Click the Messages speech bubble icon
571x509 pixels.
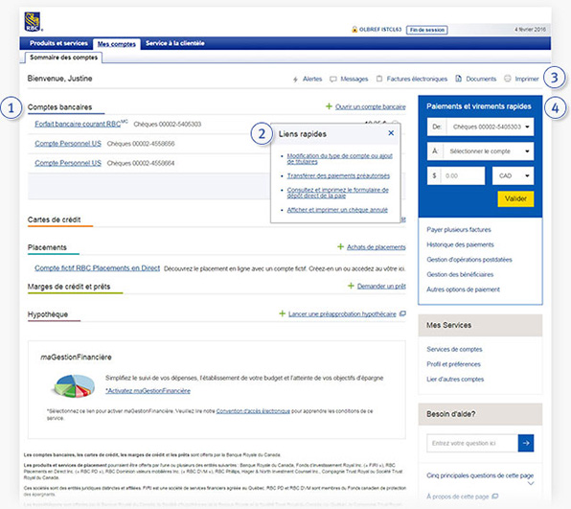coord(332,79)
